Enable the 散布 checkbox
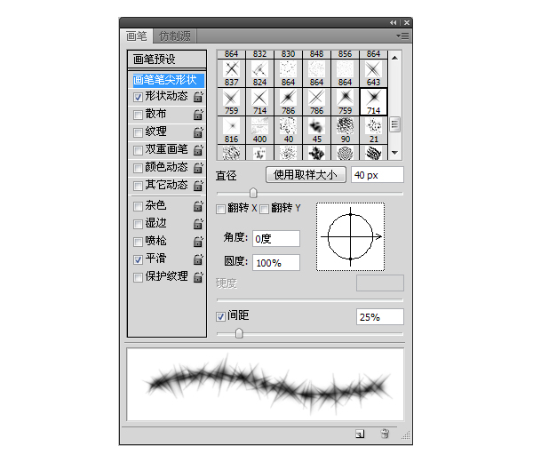533x462 pixels. click(138, 115)
